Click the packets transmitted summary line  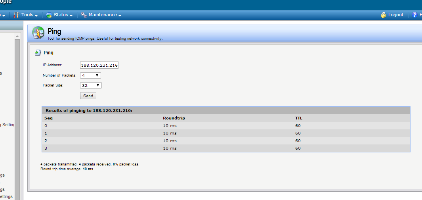coord(90,164)
